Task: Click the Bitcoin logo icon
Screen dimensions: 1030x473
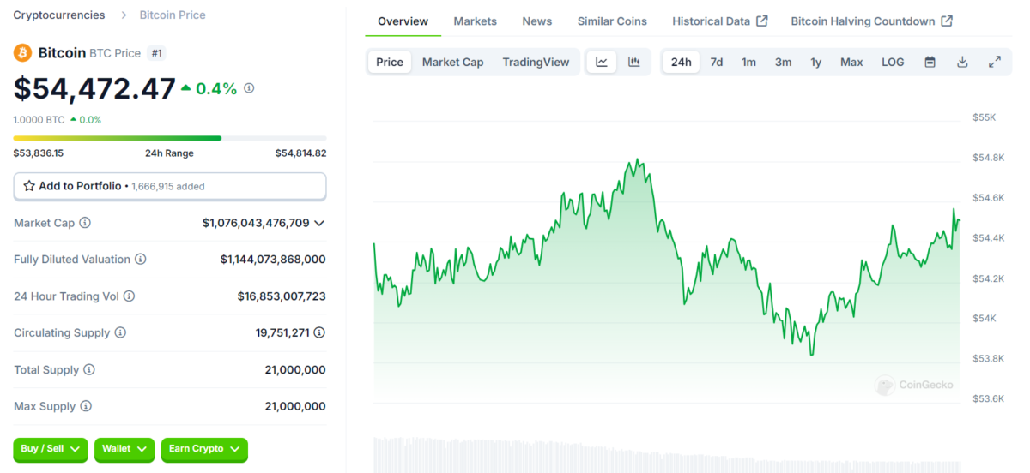Action: 22,53
